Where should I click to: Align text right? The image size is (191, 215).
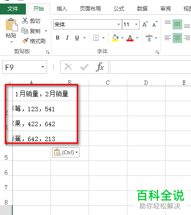tap(187, 38)
